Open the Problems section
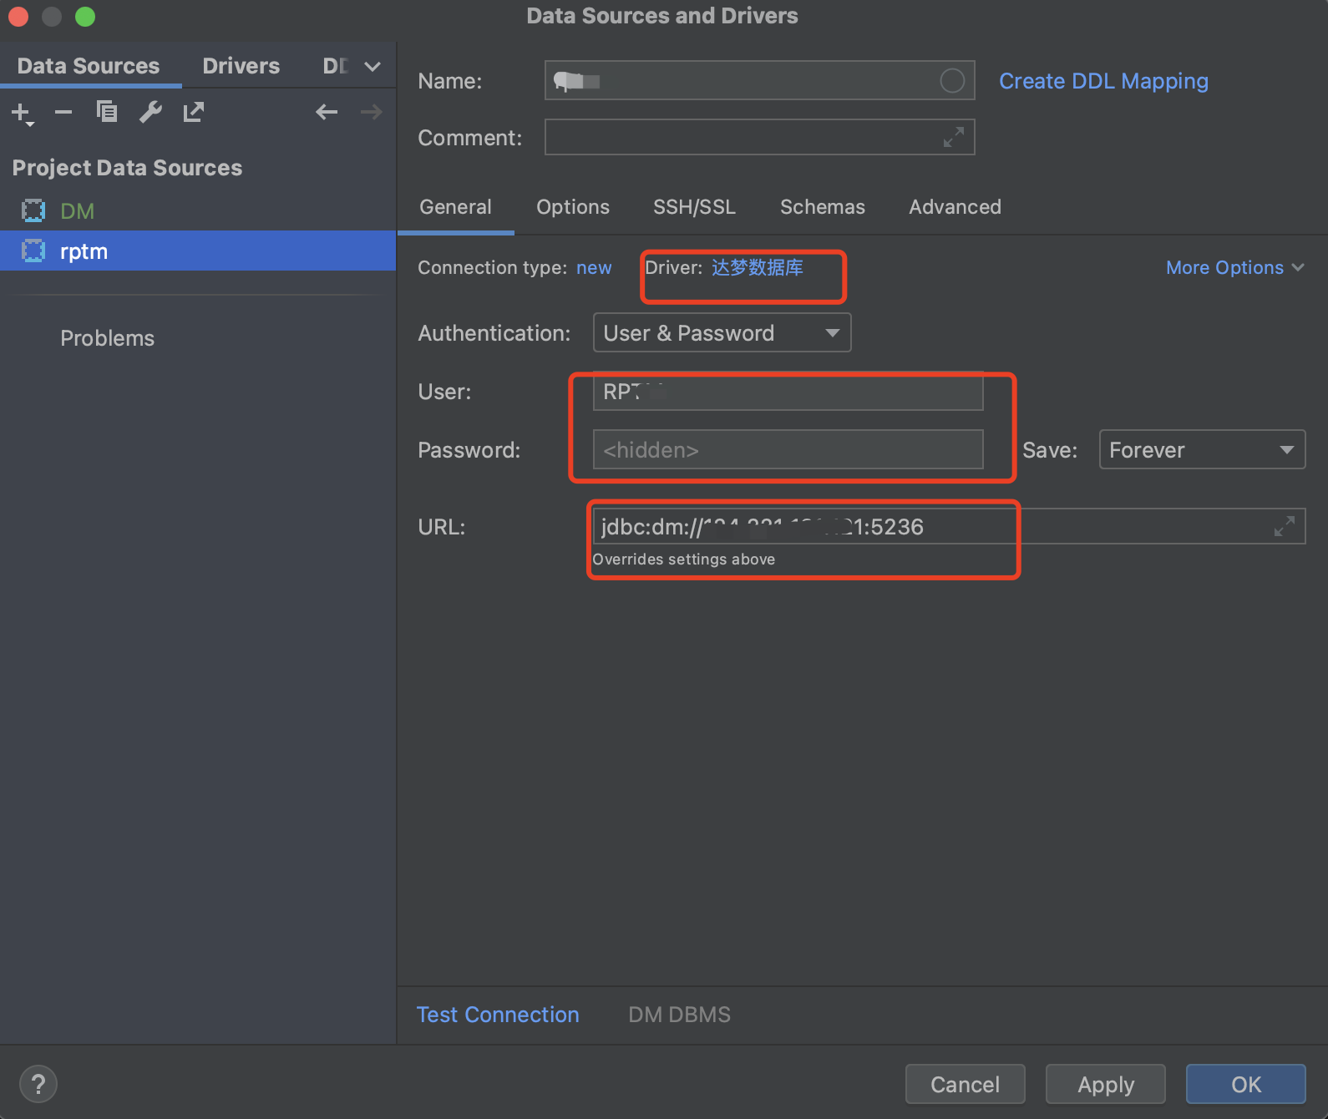The image size is (1328, 1119). [107, 338]
